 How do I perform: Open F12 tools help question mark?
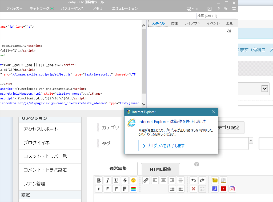[x=219, y=9]
